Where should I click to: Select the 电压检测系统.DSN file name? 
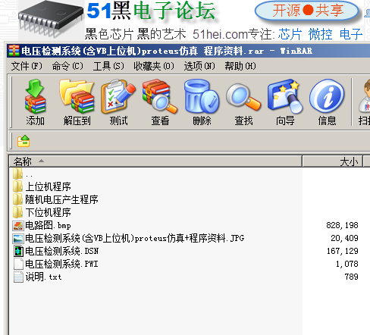tap(62, 251)
